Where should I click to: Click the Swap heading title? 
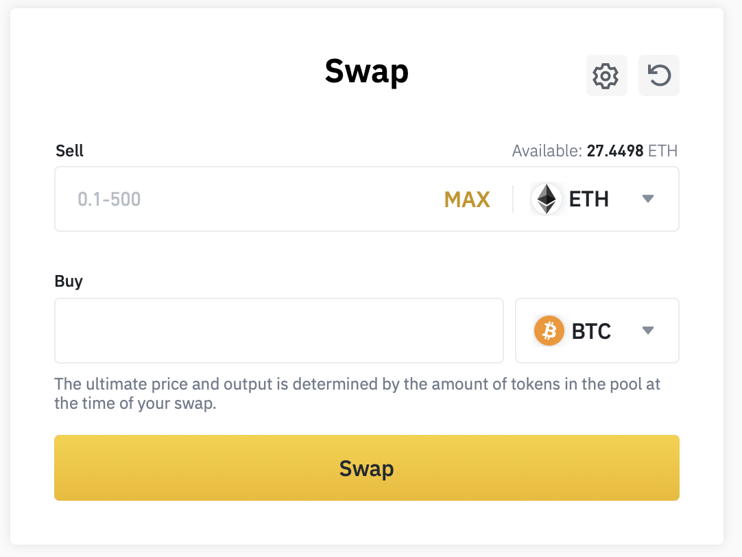[366, 71]
